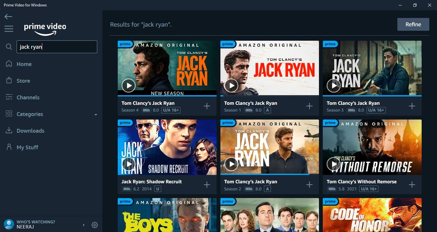Image resolution: width=437 pixels, height=232 pixels.
Task: Add Jack Ryan Season 4 to watchlist
Action: pos(207,106)
